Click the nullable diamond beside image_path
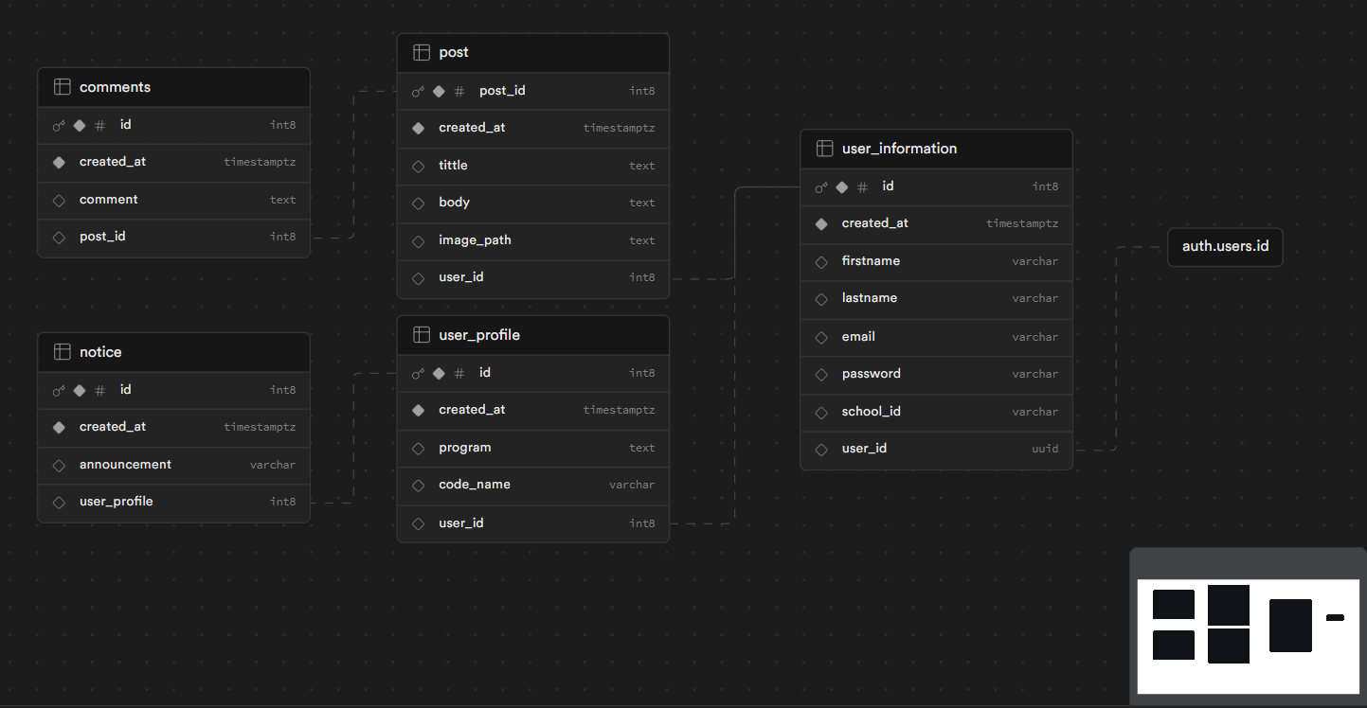The image size is (1367, 708). (418, 240)
